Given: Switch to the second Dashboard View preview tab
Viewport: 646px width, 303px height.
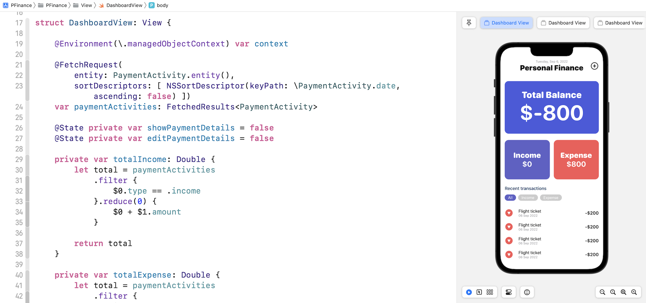Looking at the screenshot, I should [x=563, y=23].
